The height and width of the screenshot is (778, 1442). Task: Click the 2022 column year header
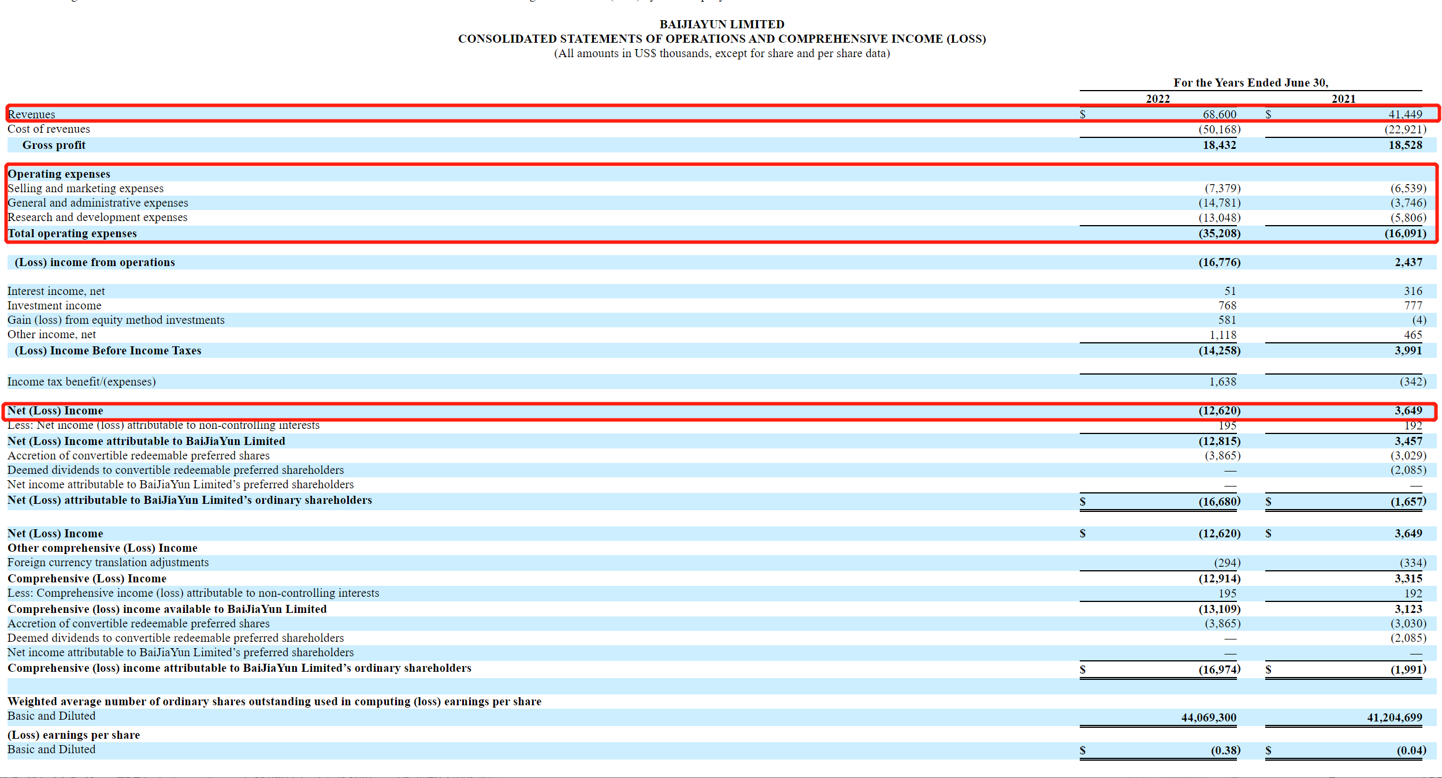(x=1158, y=99)
